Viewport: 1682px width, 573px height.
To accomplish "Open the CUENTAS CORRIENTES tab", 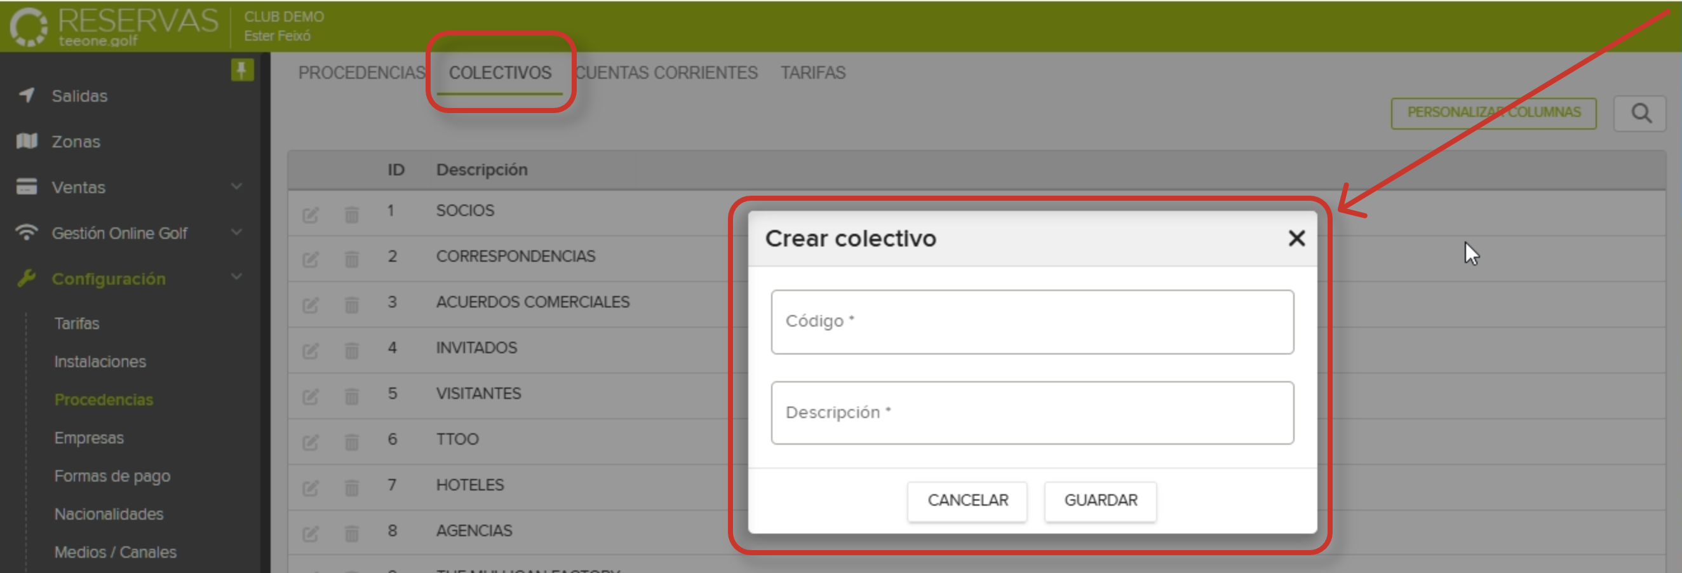I will (x=667, y=72).
